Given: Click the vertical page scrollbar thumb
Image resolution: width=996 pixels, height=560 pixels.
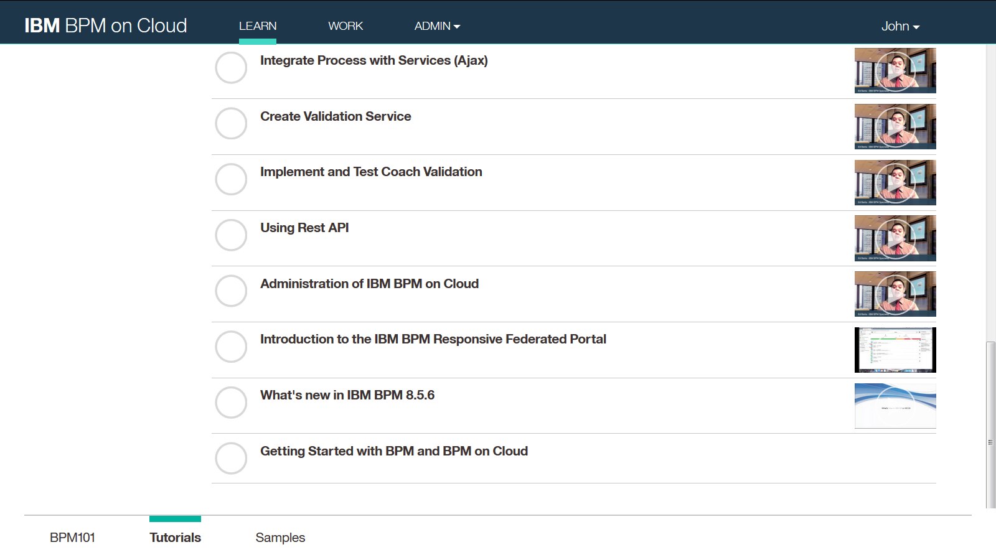Looking at the screenshot, I should pos(990,424).
